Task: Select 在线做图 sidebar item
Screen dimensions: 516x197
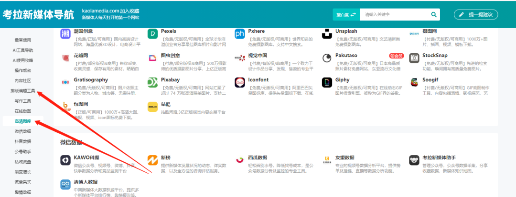Action: (x=23, y=111)
